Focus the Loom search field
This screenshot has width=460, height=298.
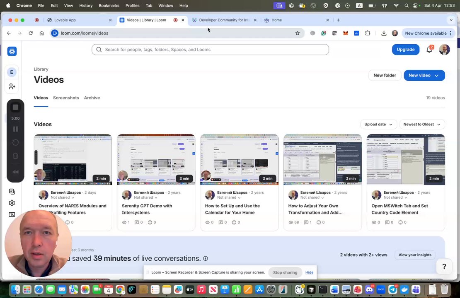click(210, 50)
